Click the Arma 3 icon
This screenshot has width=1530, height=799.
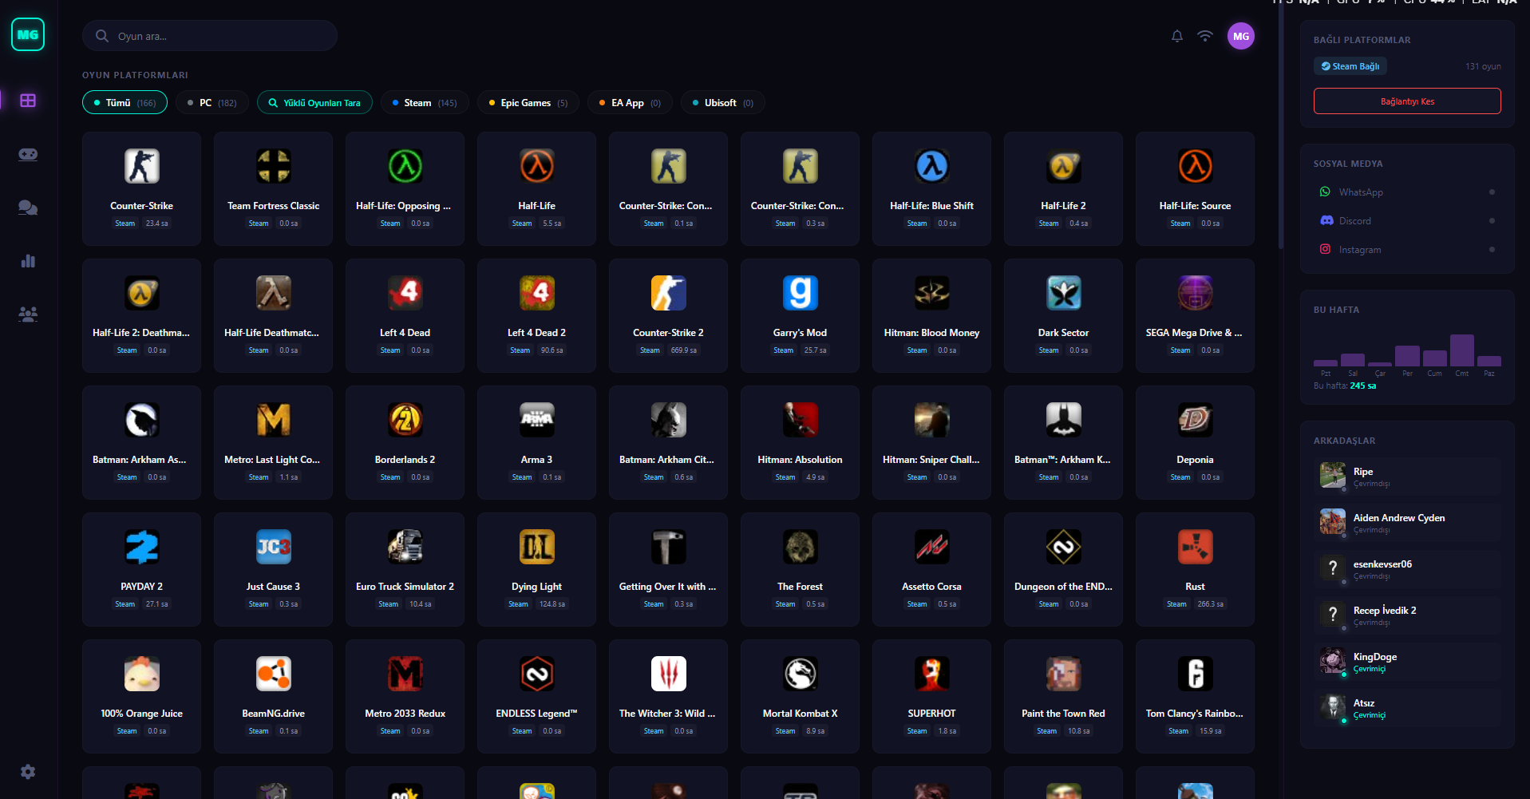click(537, 420)
